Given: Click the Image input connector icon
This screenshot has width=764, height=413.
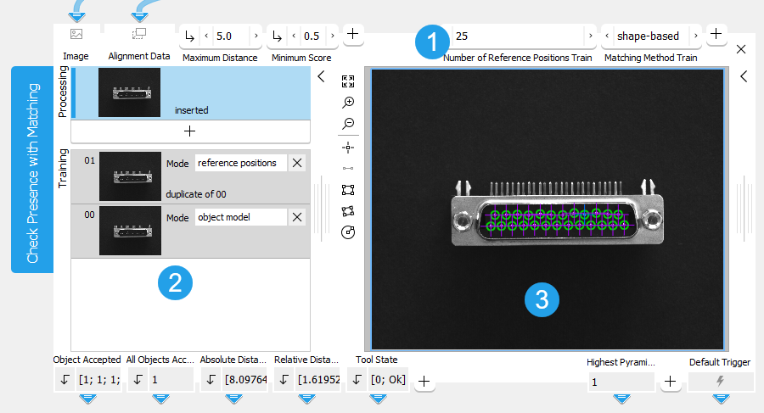Looking at the screenshot, I should tap(76, 35).
